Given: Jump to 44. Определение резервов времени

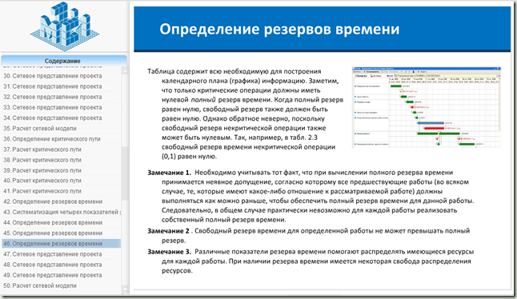Looking at the screenshot, I should [x=62, y=222].
